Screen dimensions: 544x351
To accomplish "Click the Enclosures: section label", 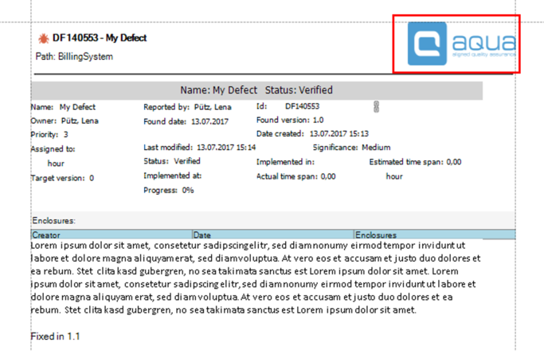I will (54, 219).
